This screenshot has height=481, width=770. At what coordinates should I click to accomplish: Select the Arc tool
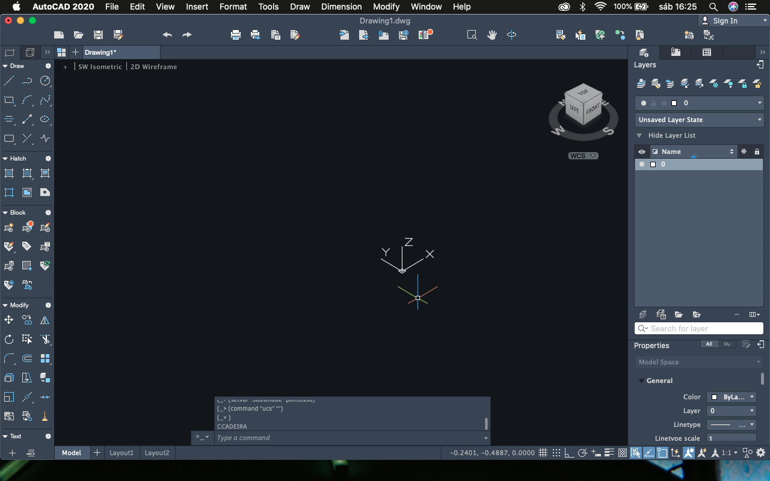pyautogui.click(x=27, y=100)
